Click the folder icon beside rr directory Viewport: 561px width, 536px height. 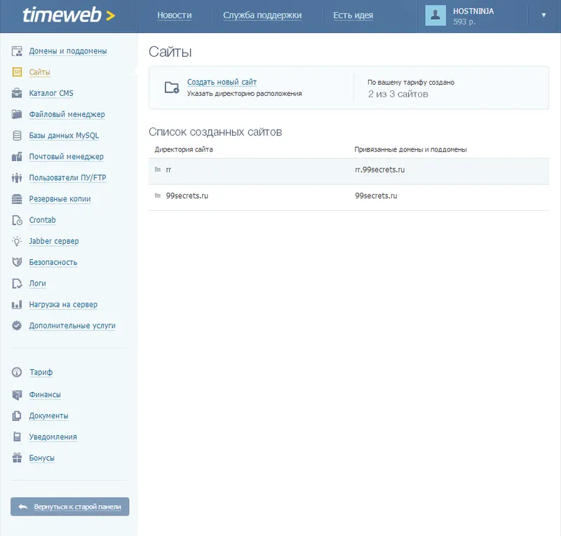[157, 170]
